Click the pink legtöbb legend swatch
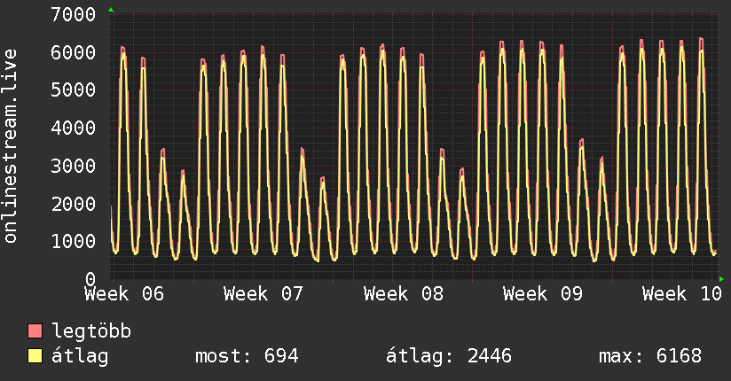731x381 pixels. pyautogui.click(x=35, y=330)
